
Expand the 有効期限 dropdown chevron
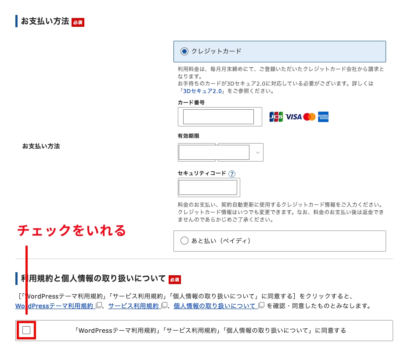(257, 153)
